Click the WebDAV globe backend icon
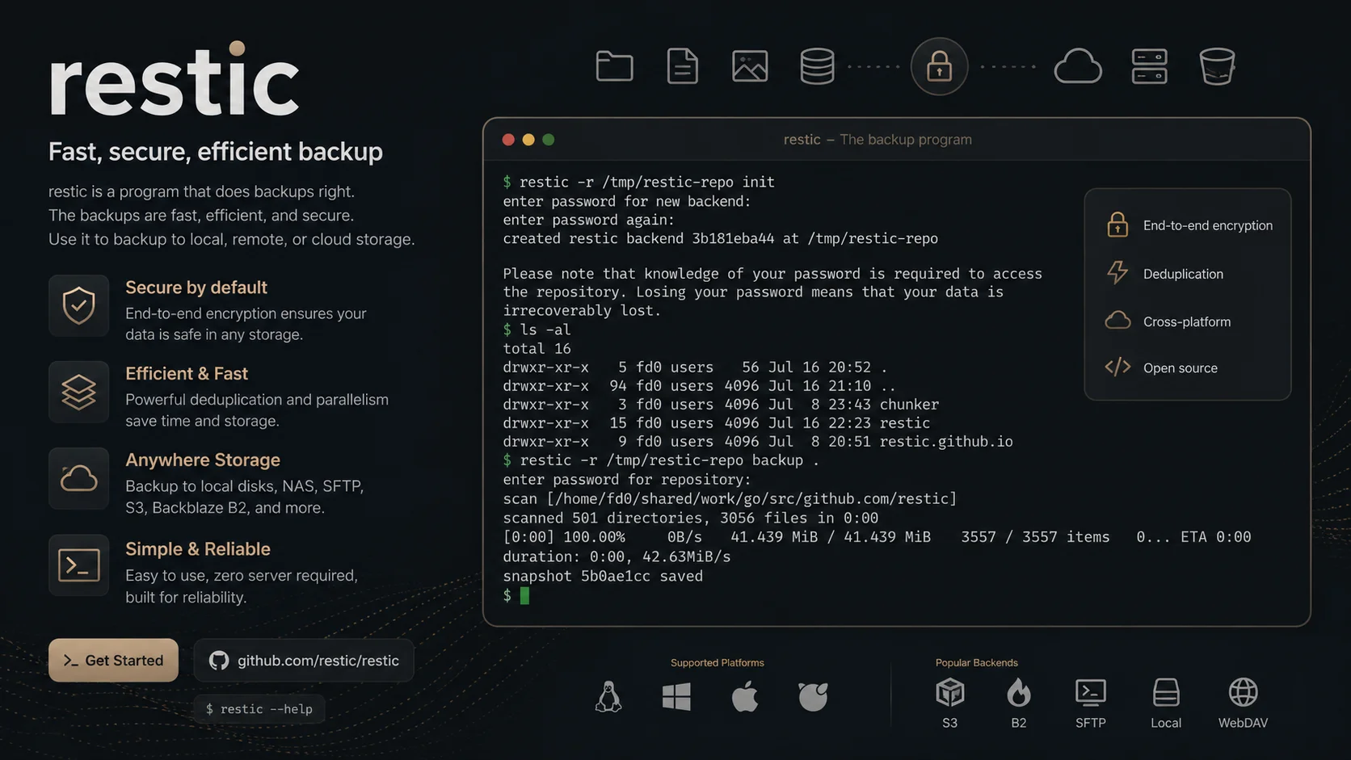 pos(1244,692)
